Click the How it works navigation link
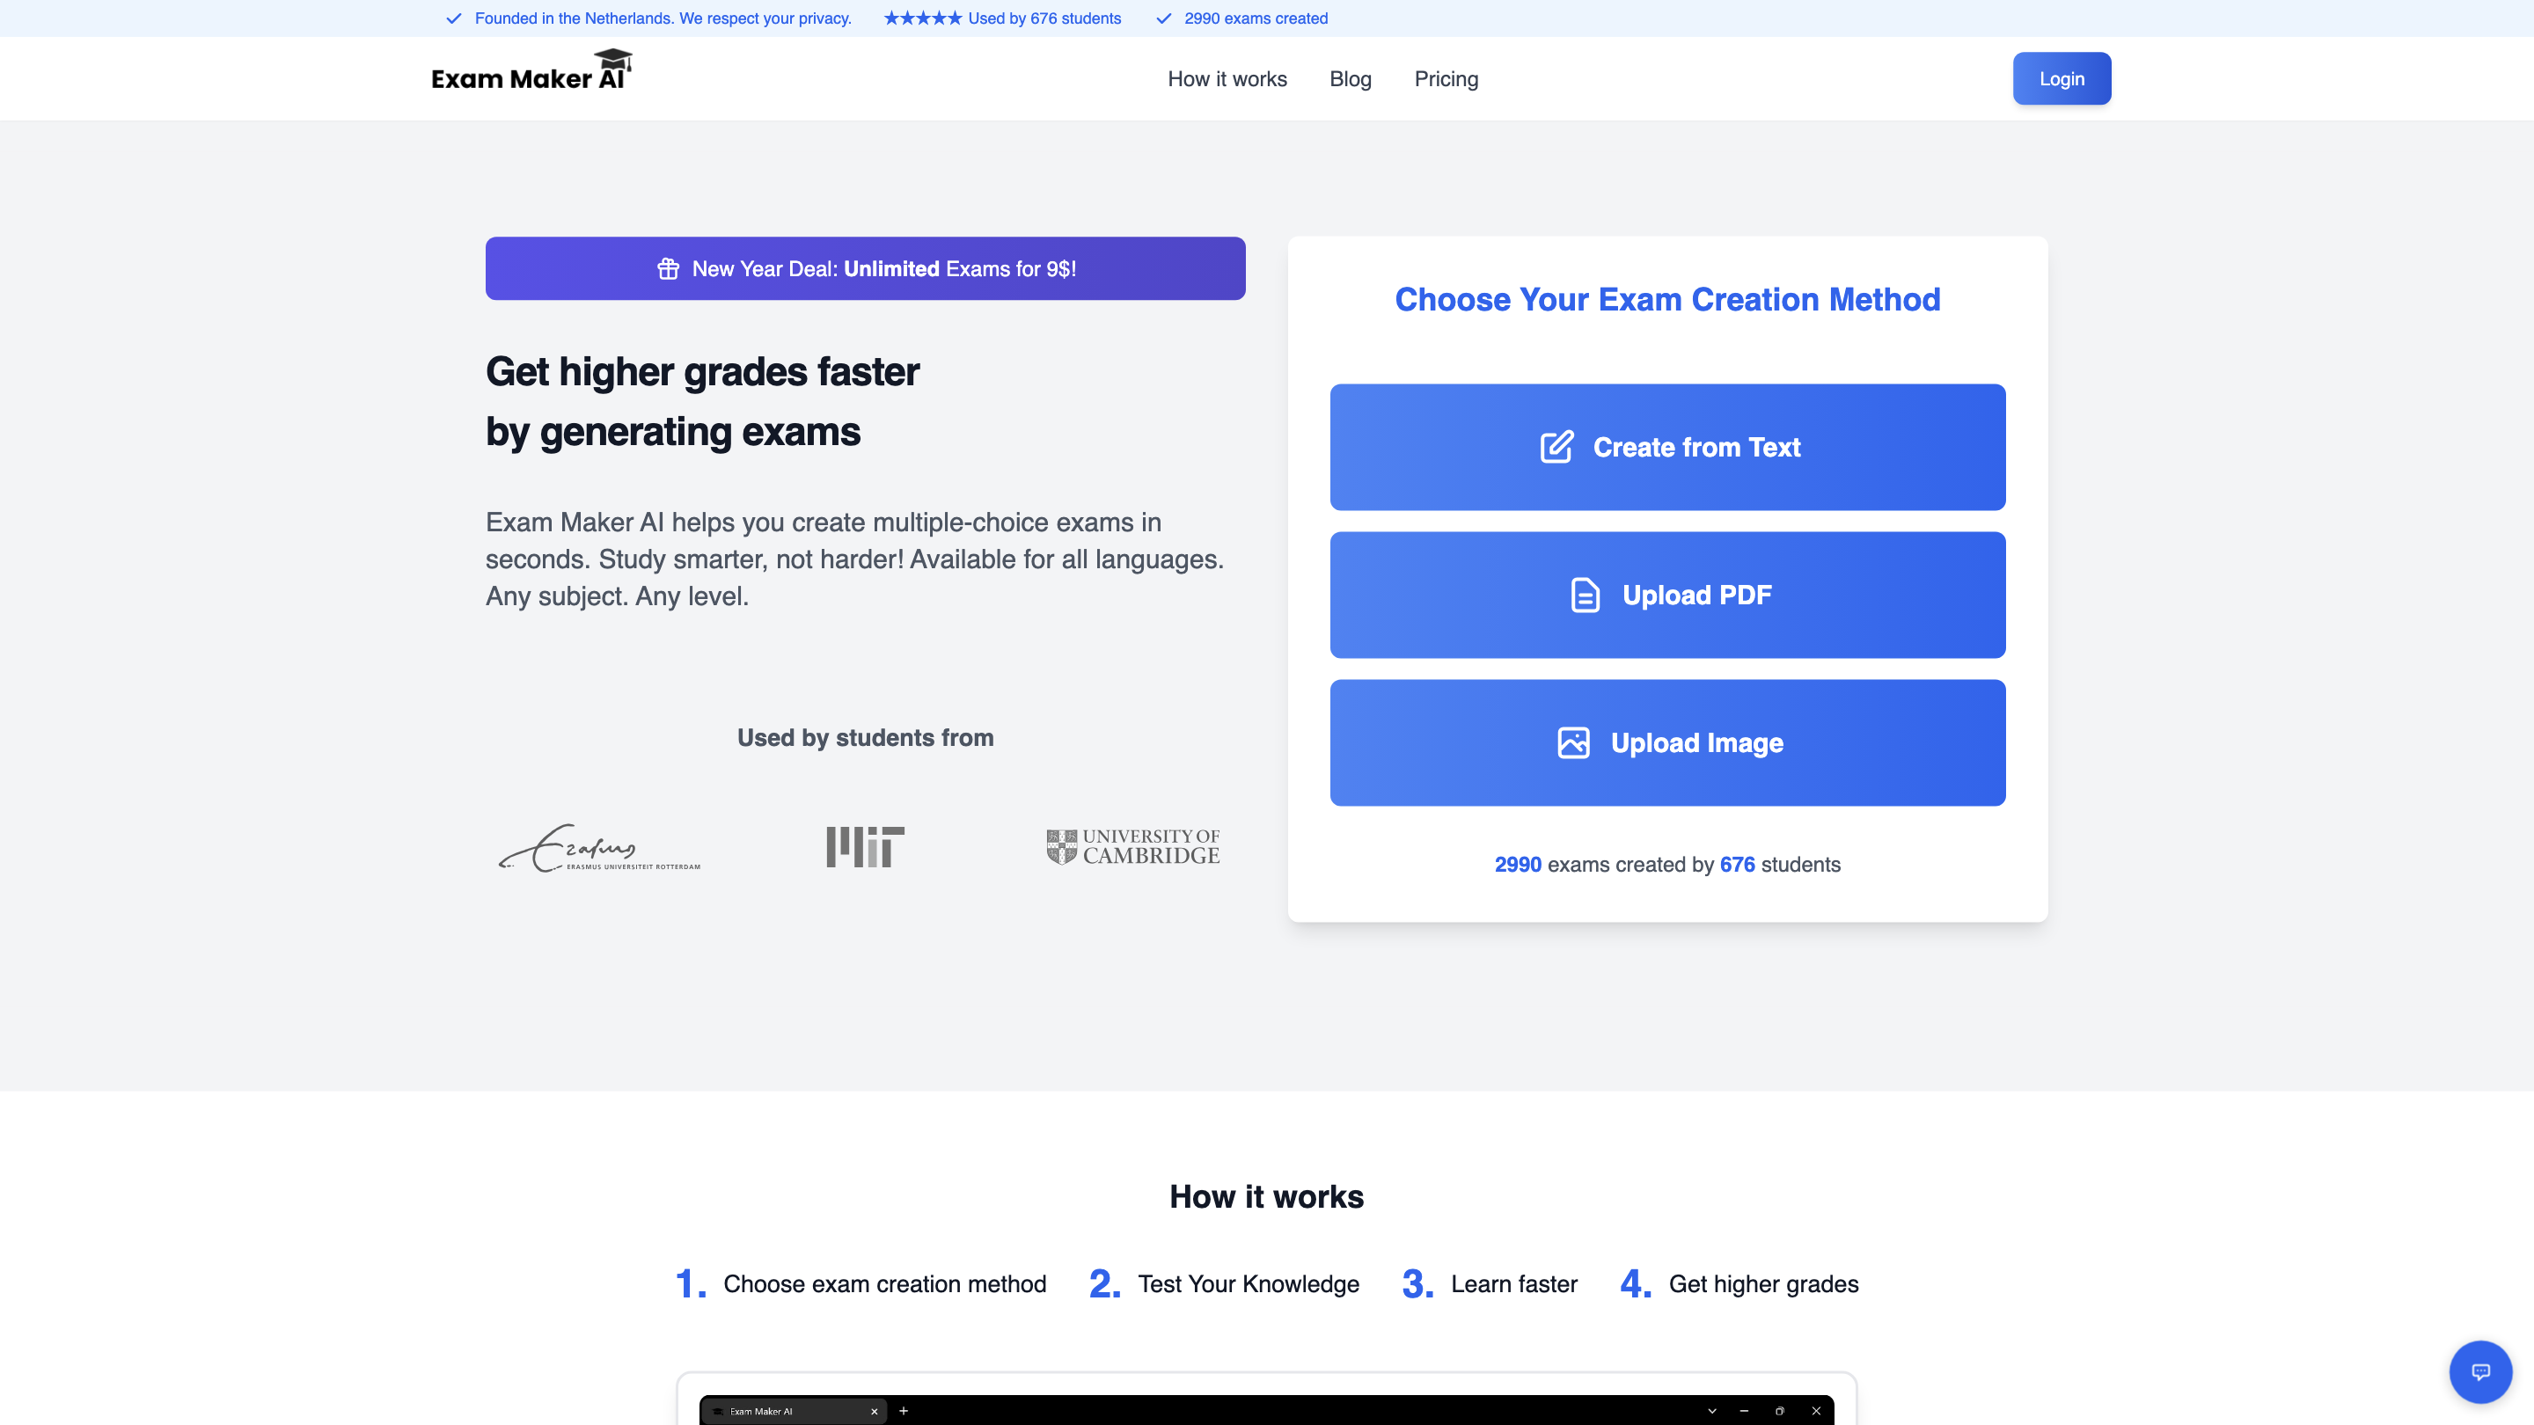The width and height of the screenshot is (2534, 1425). click(x=1227, y=78)
